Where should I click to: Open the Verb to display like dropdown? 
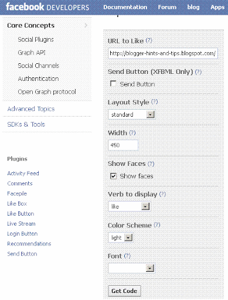coord(130,206)
